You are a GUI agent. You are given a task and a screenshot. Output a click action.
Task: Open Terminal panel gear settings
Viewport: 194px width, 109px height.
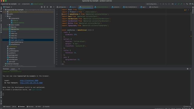click(188, 69)
